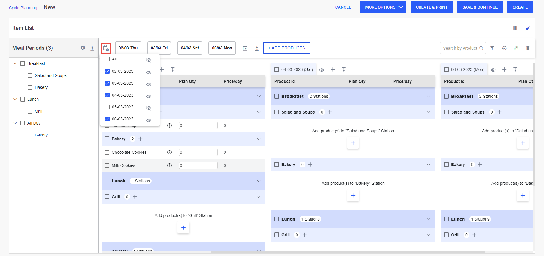Uncheck the 03-03-2023 date checkbox
Screen dimensions: 544x256
[x=107, y=83]
